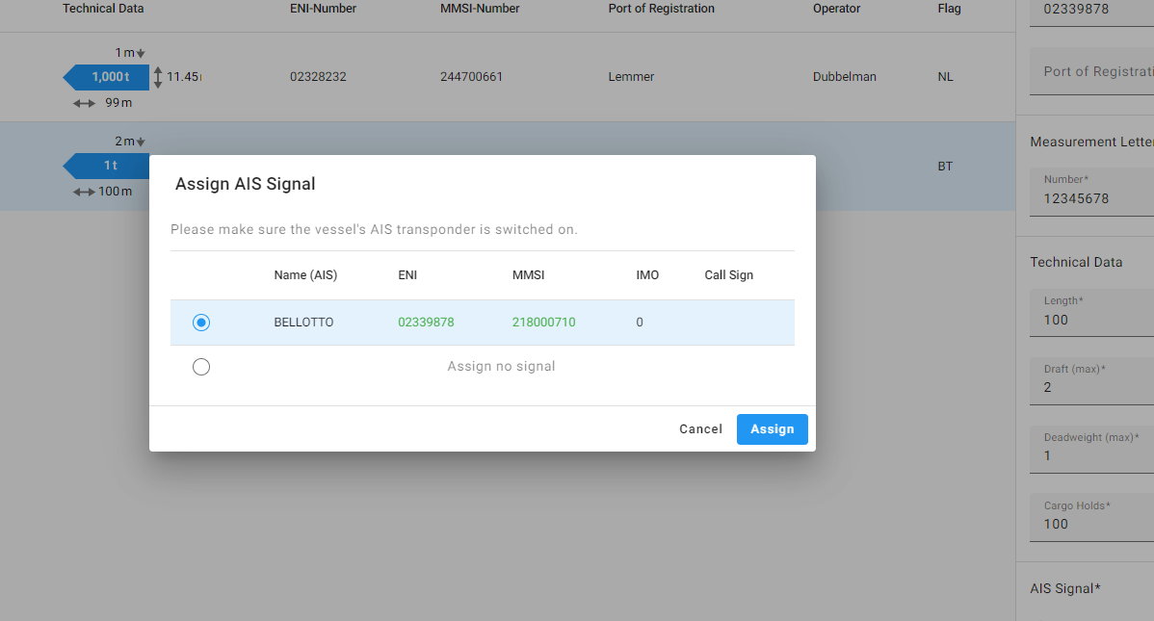The image size is (1154, 621).
Task: Click the Measurement Letter Number input field
Action: pos(1093,199)
